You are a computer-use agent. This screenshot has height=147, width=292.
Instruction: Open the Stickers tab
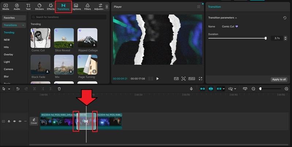point(39,7)
